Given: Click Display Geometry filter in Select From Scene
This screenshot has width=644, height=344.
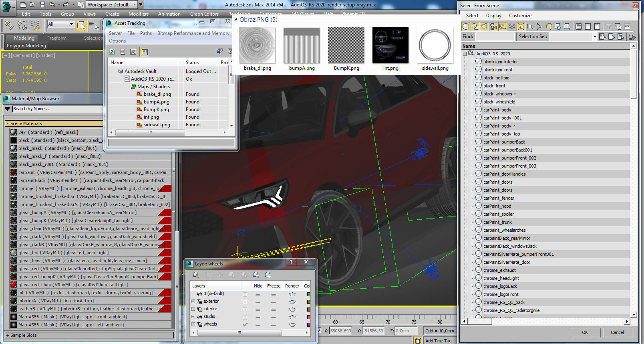Looking at the screenshot, I should point(466,26).
